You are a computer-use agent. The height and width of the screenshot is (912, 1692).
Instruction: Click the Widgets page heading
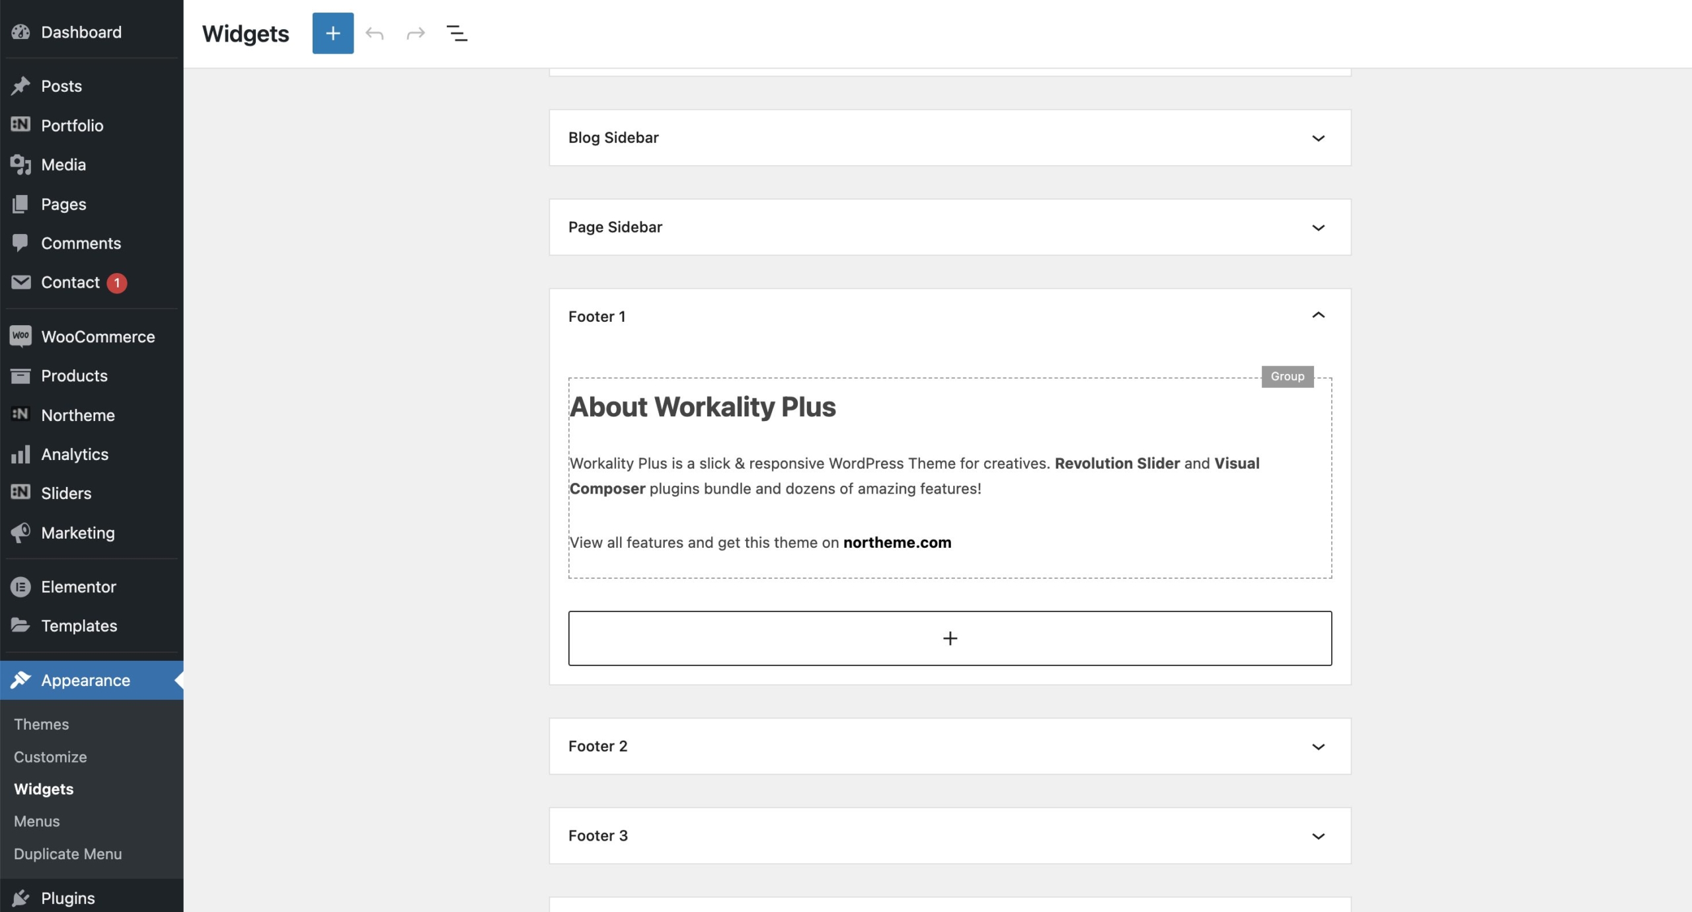tap(245, 33)
